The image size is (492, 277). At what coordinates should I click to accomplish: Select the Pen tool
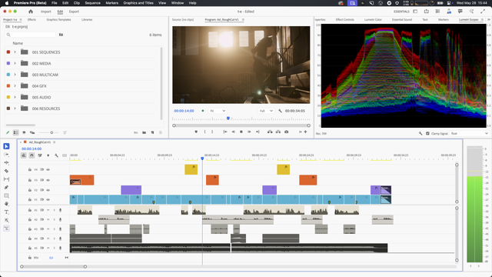click(x=6, y=187)
